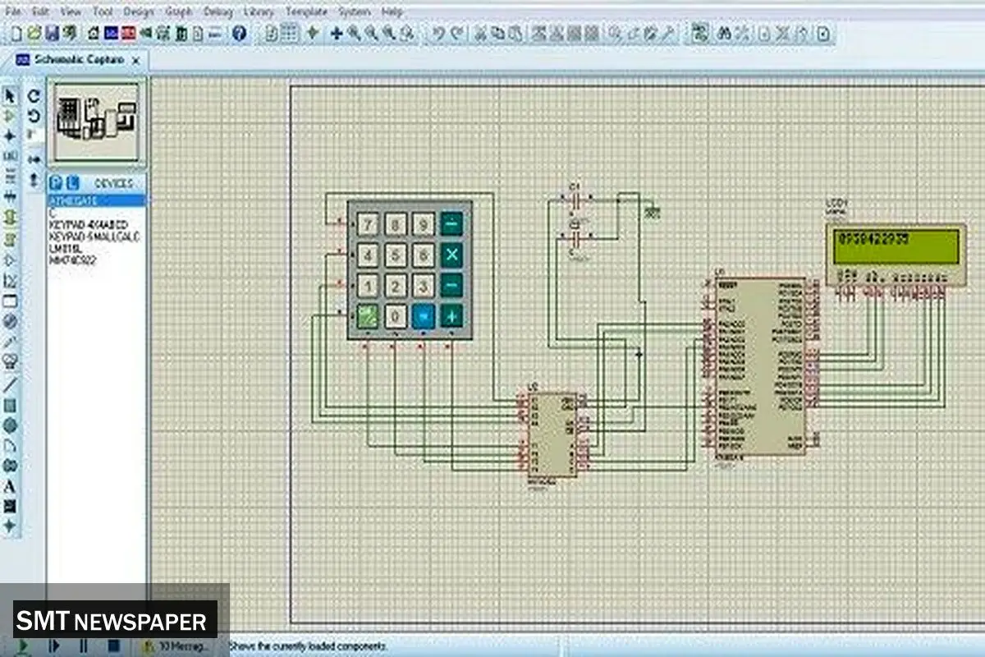985x657 pixels.
Task: Create a new project from the toolbar
Action: point(16,34)
